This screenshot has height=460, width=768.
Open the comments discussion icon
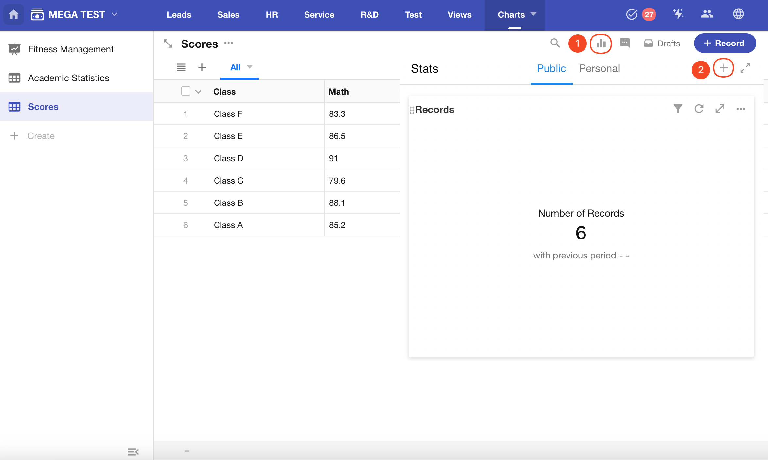(625, 43)
